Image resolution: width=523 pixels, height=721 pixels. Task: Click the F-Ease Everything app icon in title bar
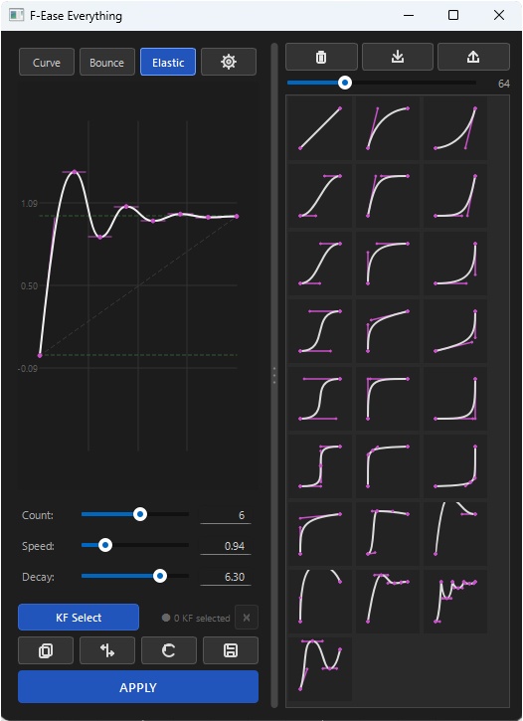coord(17,15)
